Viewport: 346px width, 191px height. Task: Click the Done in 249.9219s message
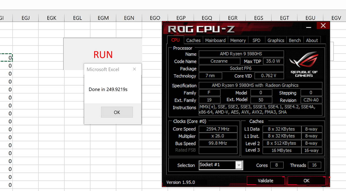click(108, 89)
